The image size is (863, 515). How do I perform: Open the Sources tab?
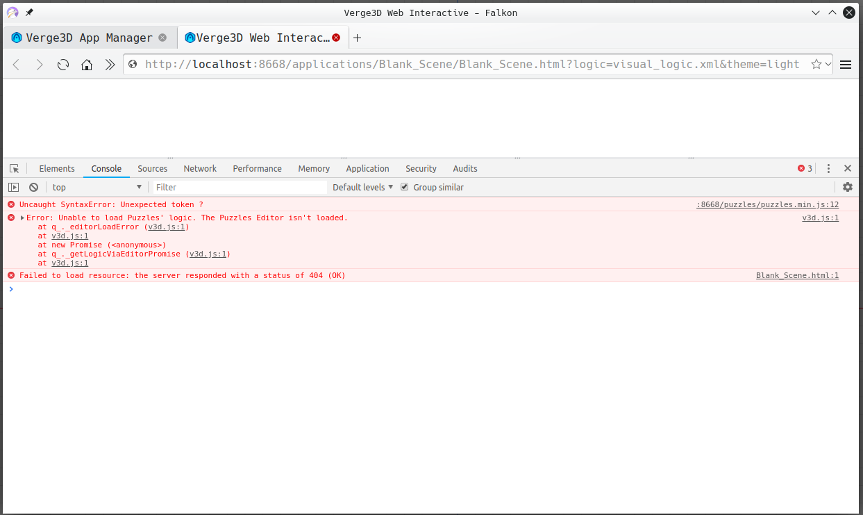[152, 168]
